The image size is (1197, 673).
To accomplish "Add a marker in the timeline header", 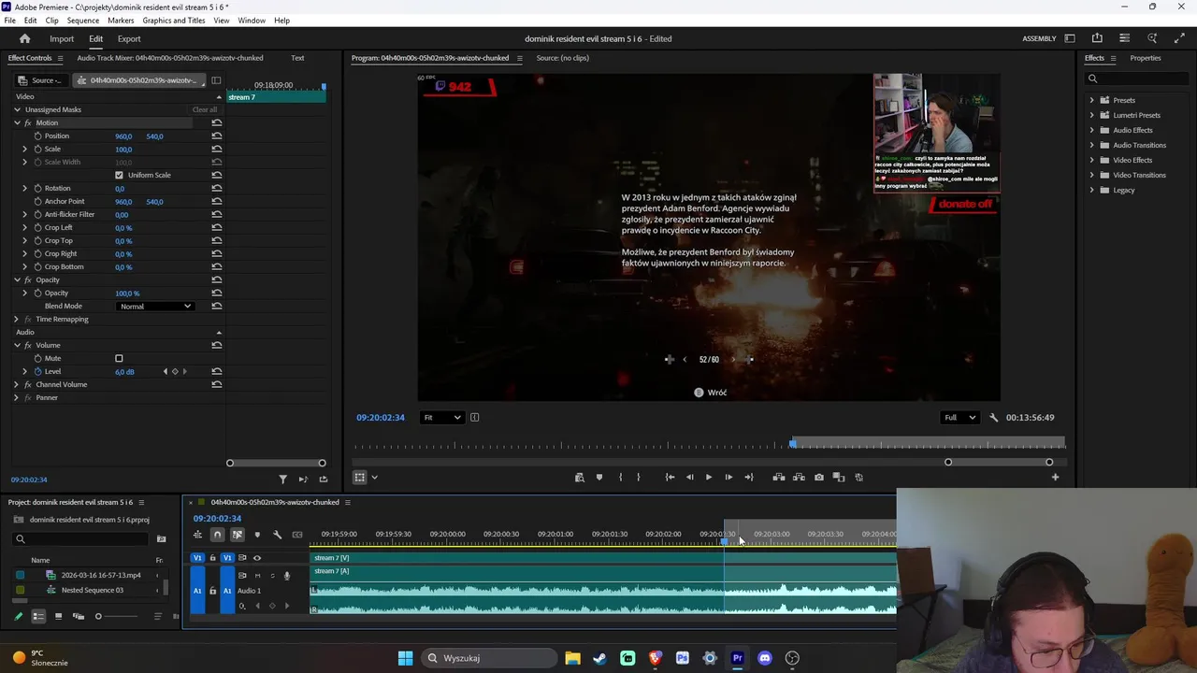I will 257,535.
